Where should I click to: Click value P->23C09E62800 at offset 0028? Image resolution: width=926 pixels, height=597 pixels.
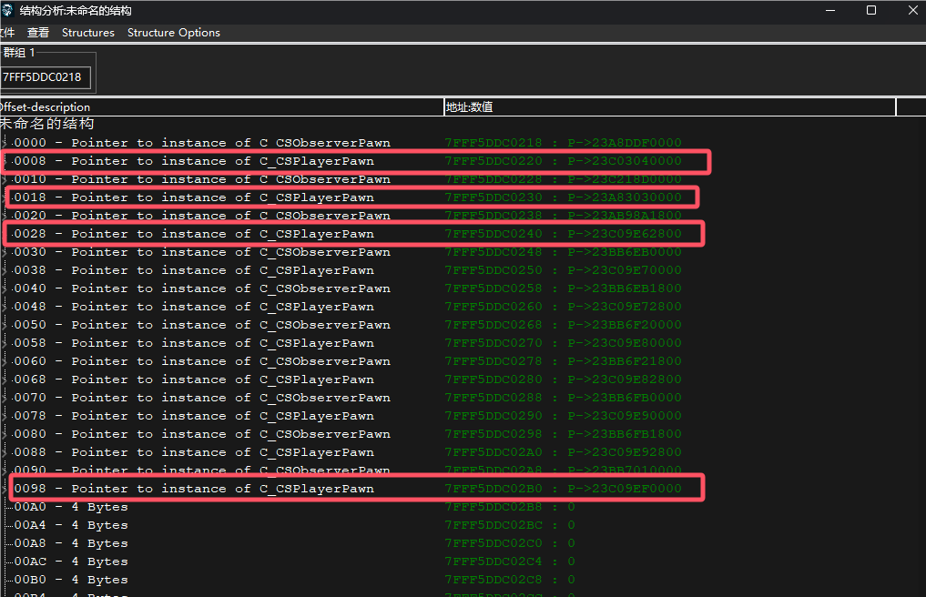coord(624,234)
